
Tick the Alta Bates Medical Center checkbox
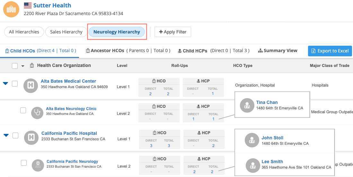click(x=15, y=84)
